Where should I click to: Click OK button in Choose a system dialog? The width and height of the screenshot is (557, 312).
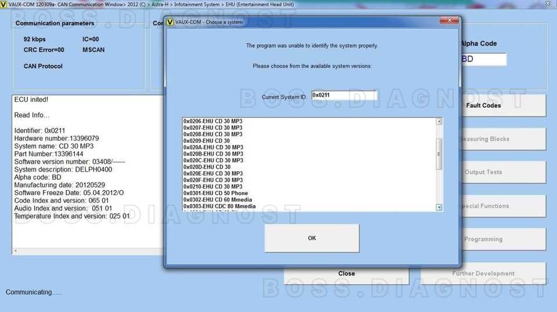point(312,238)
